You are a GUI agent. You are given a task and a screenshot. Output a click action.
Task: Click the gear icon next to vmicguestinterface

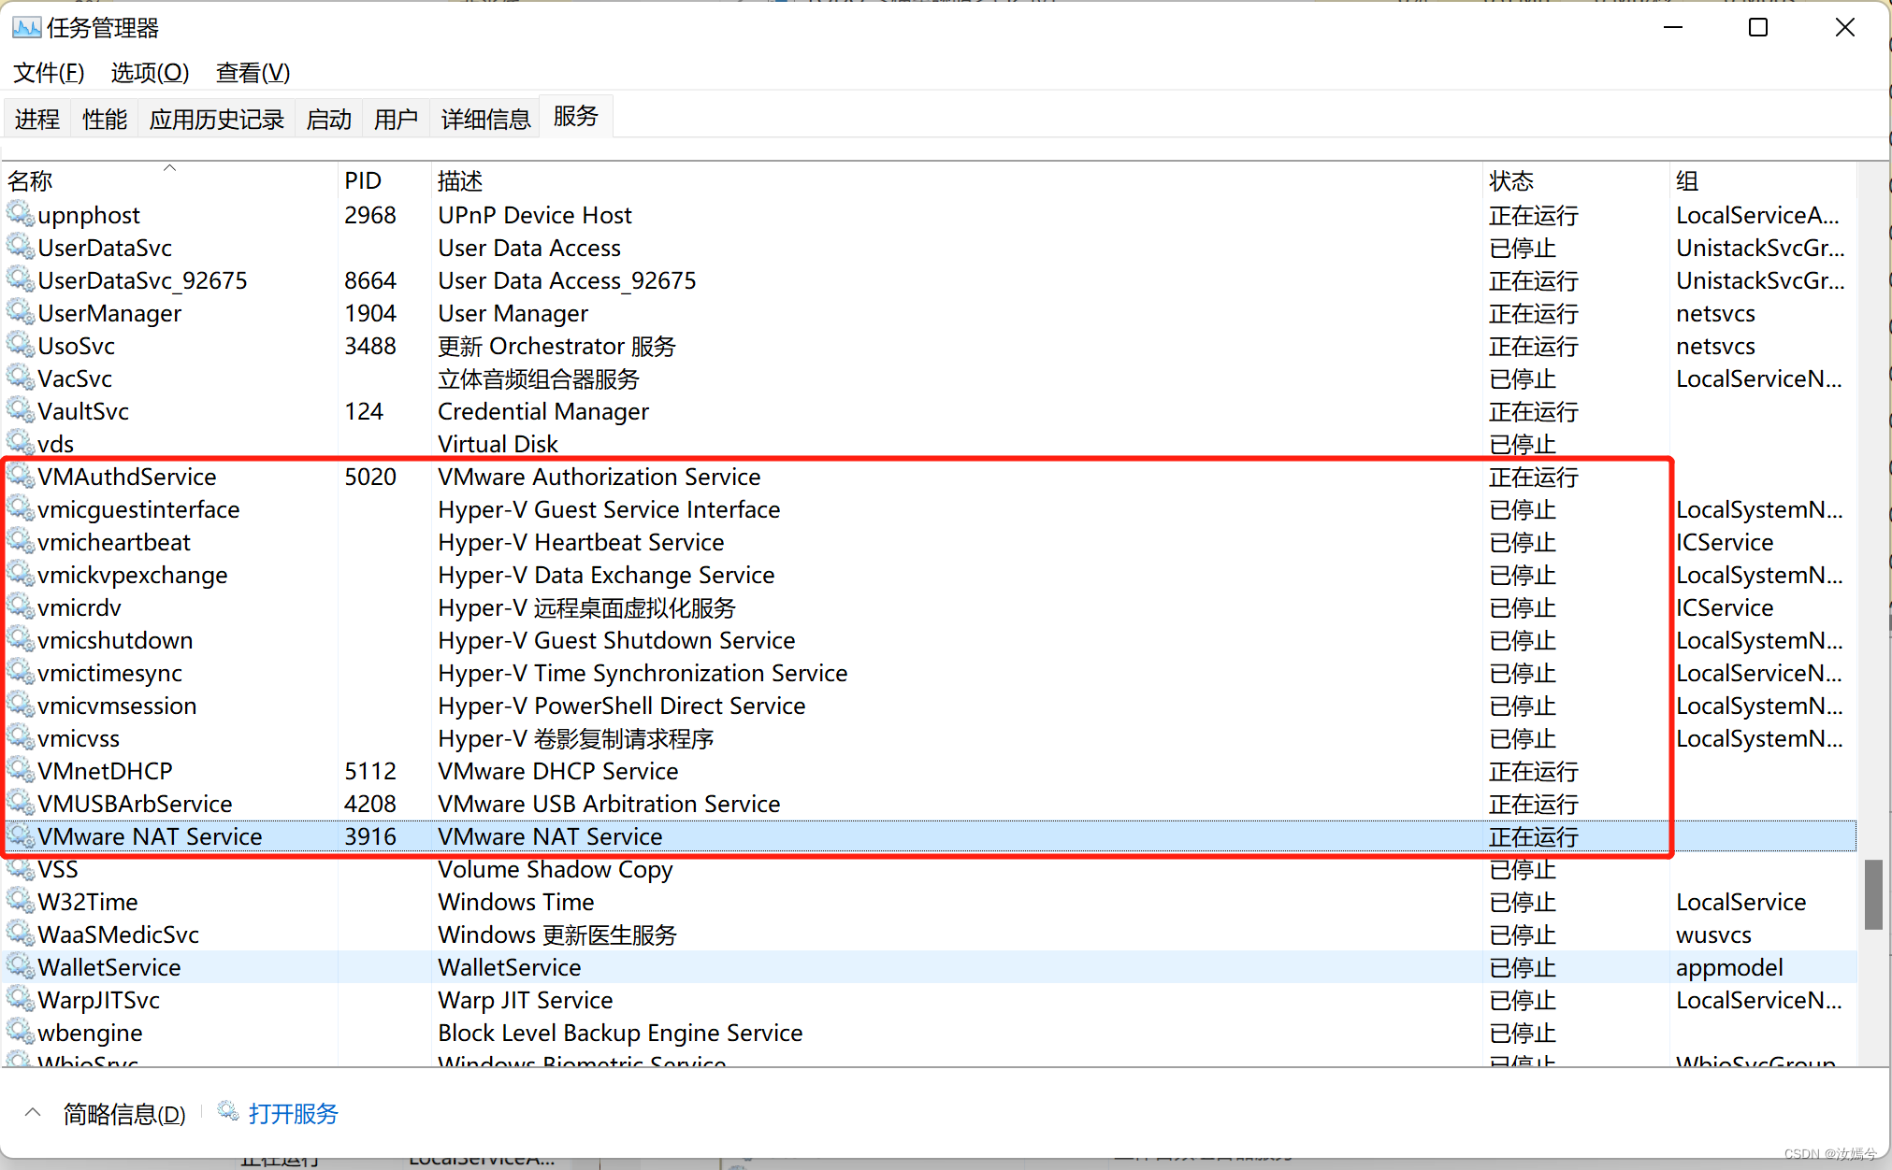21,508
